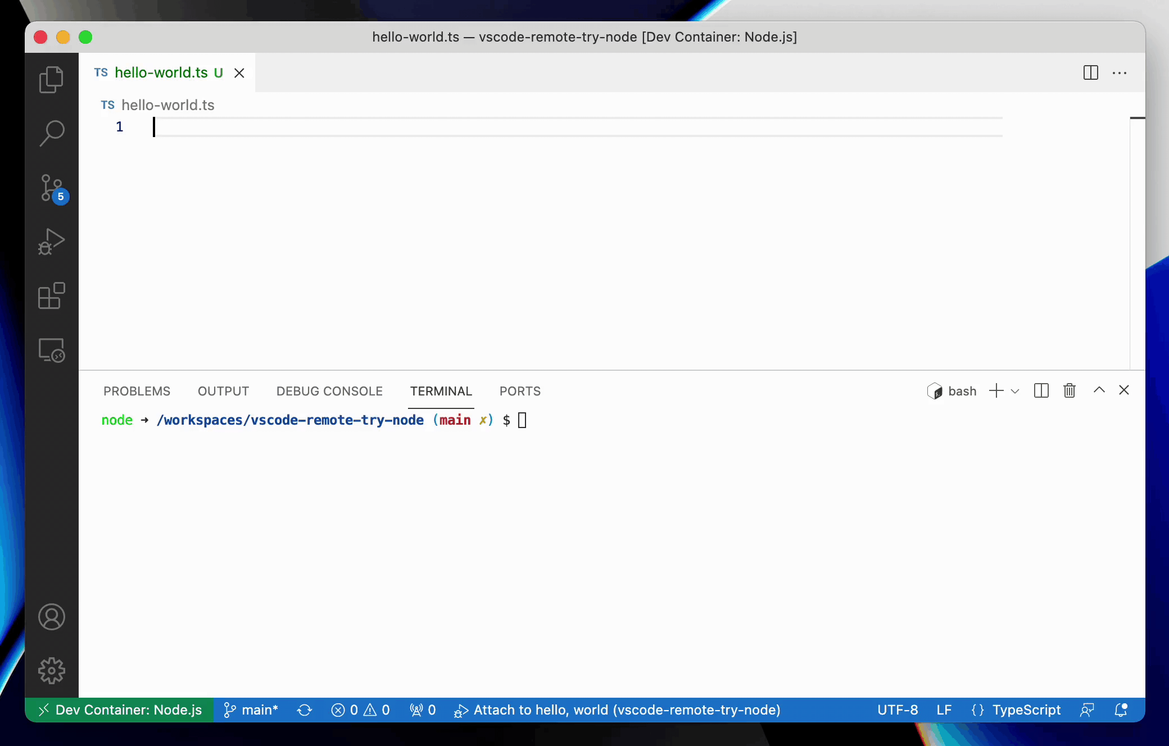Maximize panel size with up chevron

click(x=1099, y=390)
